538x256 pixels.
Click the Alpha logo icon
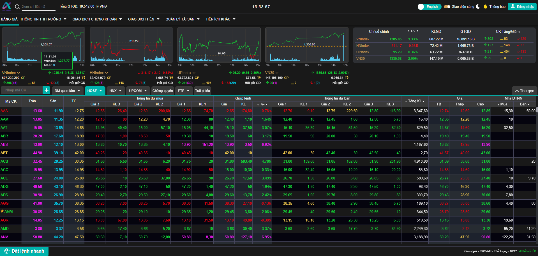click(x=6, y=6)
